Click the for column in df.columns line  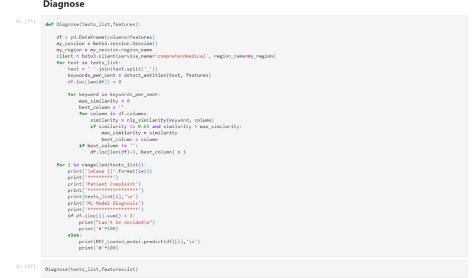(x=114, y=114)
